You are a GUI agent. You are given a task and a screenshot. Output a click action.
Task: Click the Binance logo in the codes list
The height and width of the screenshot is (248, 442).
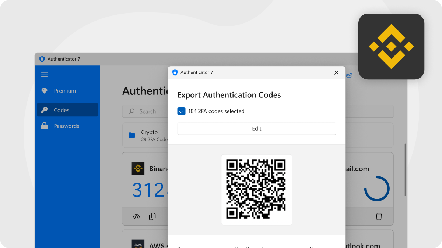point(138,168)
